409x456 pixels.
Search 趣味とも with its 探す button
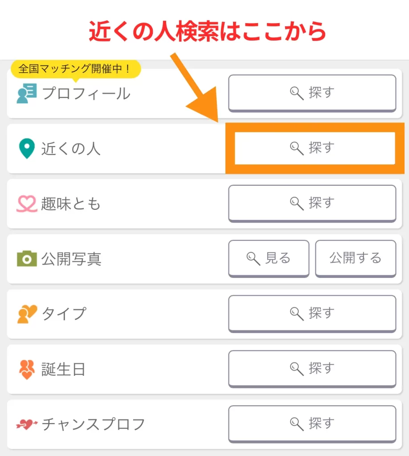[312, 203]
